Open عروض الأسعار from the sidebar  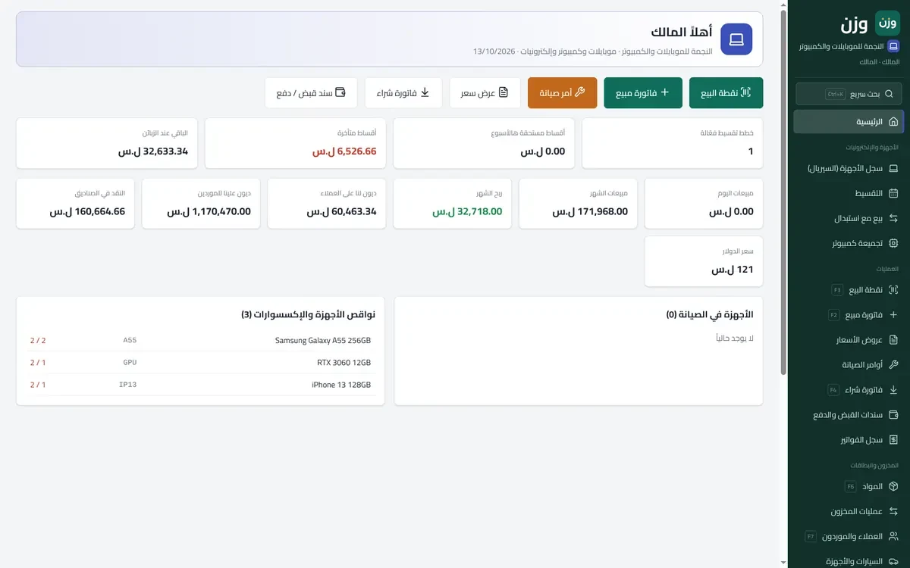tap(849, 339)
